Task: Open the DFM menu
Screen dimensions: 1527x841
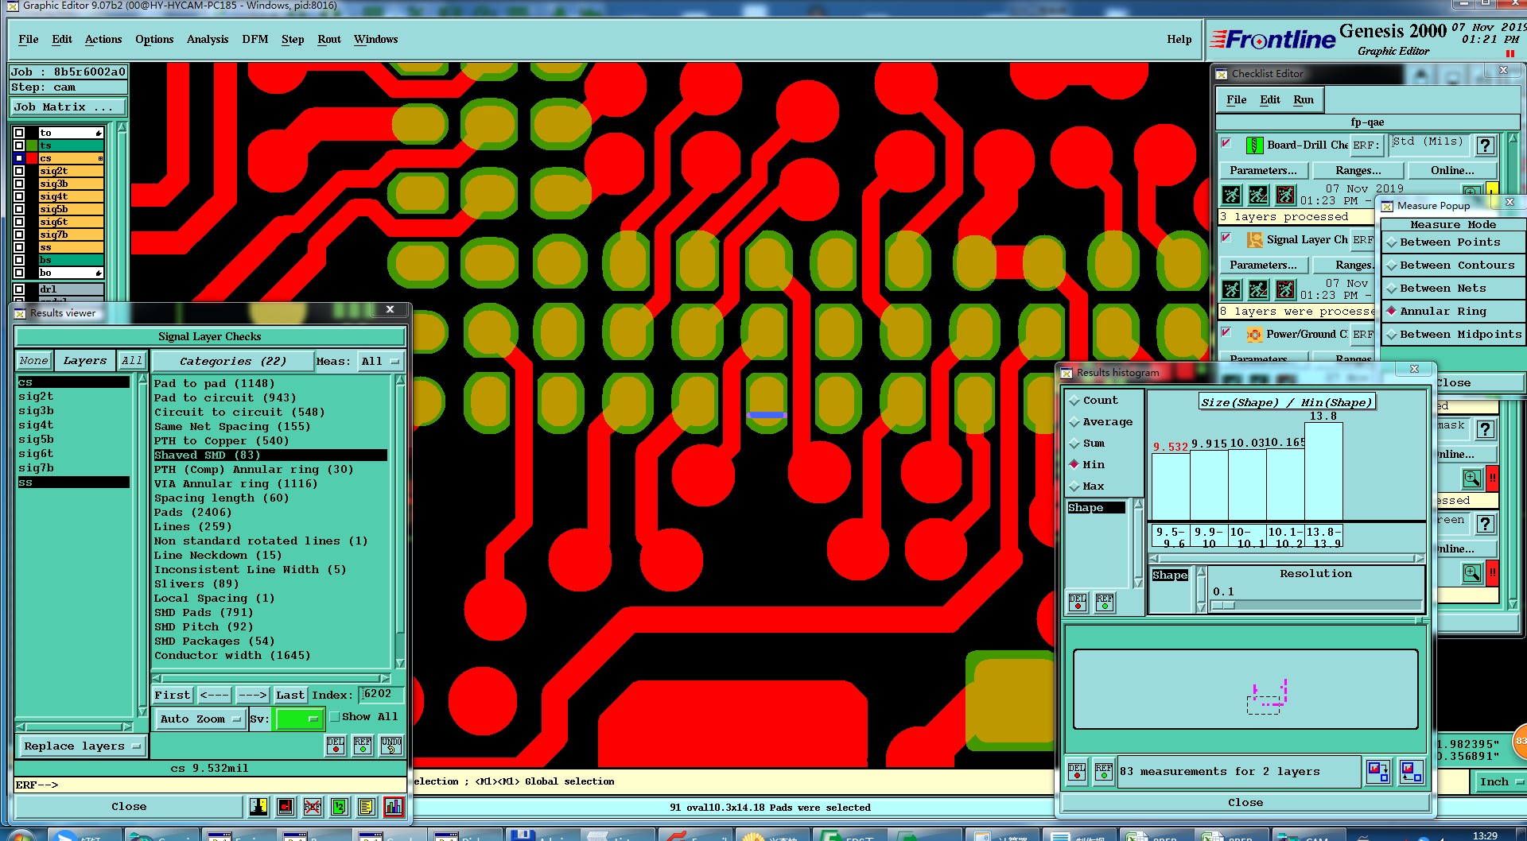Action: [255, 39]
